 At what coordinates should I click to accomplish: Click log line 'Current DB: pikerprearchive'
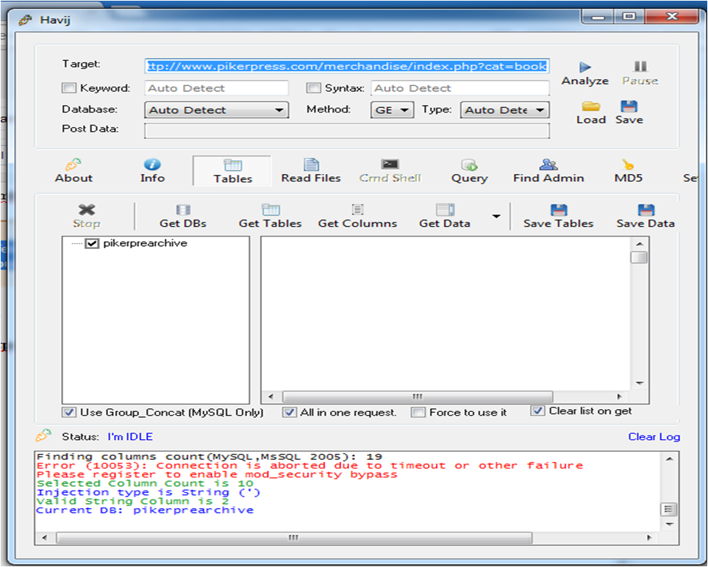tap(145, 510)
